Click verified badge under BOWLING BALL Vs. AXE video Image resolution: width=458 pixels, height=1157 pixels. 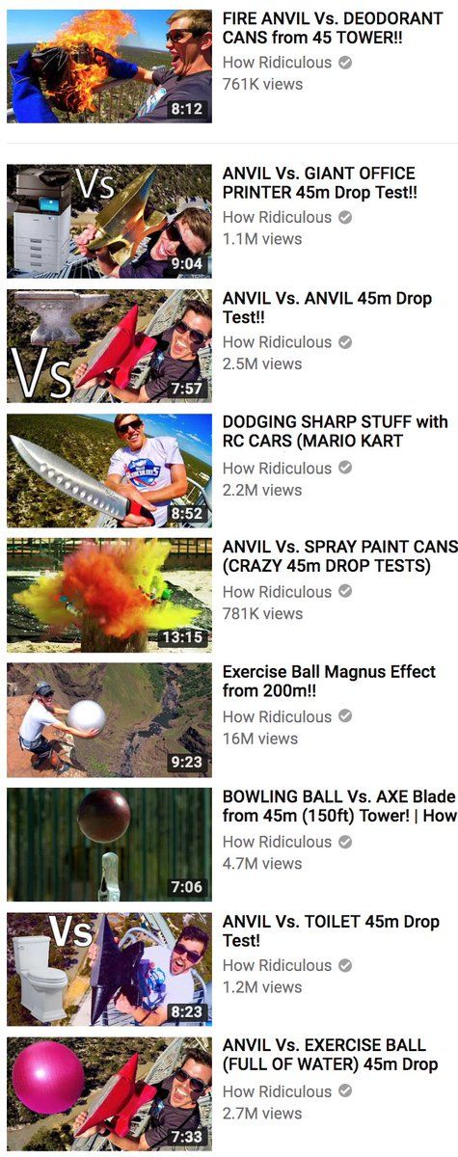pos(345,842)
